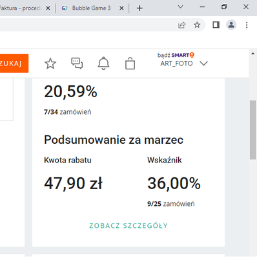Open the notifications bell icon
257x259 pixels.
click(x=103, y=63)
